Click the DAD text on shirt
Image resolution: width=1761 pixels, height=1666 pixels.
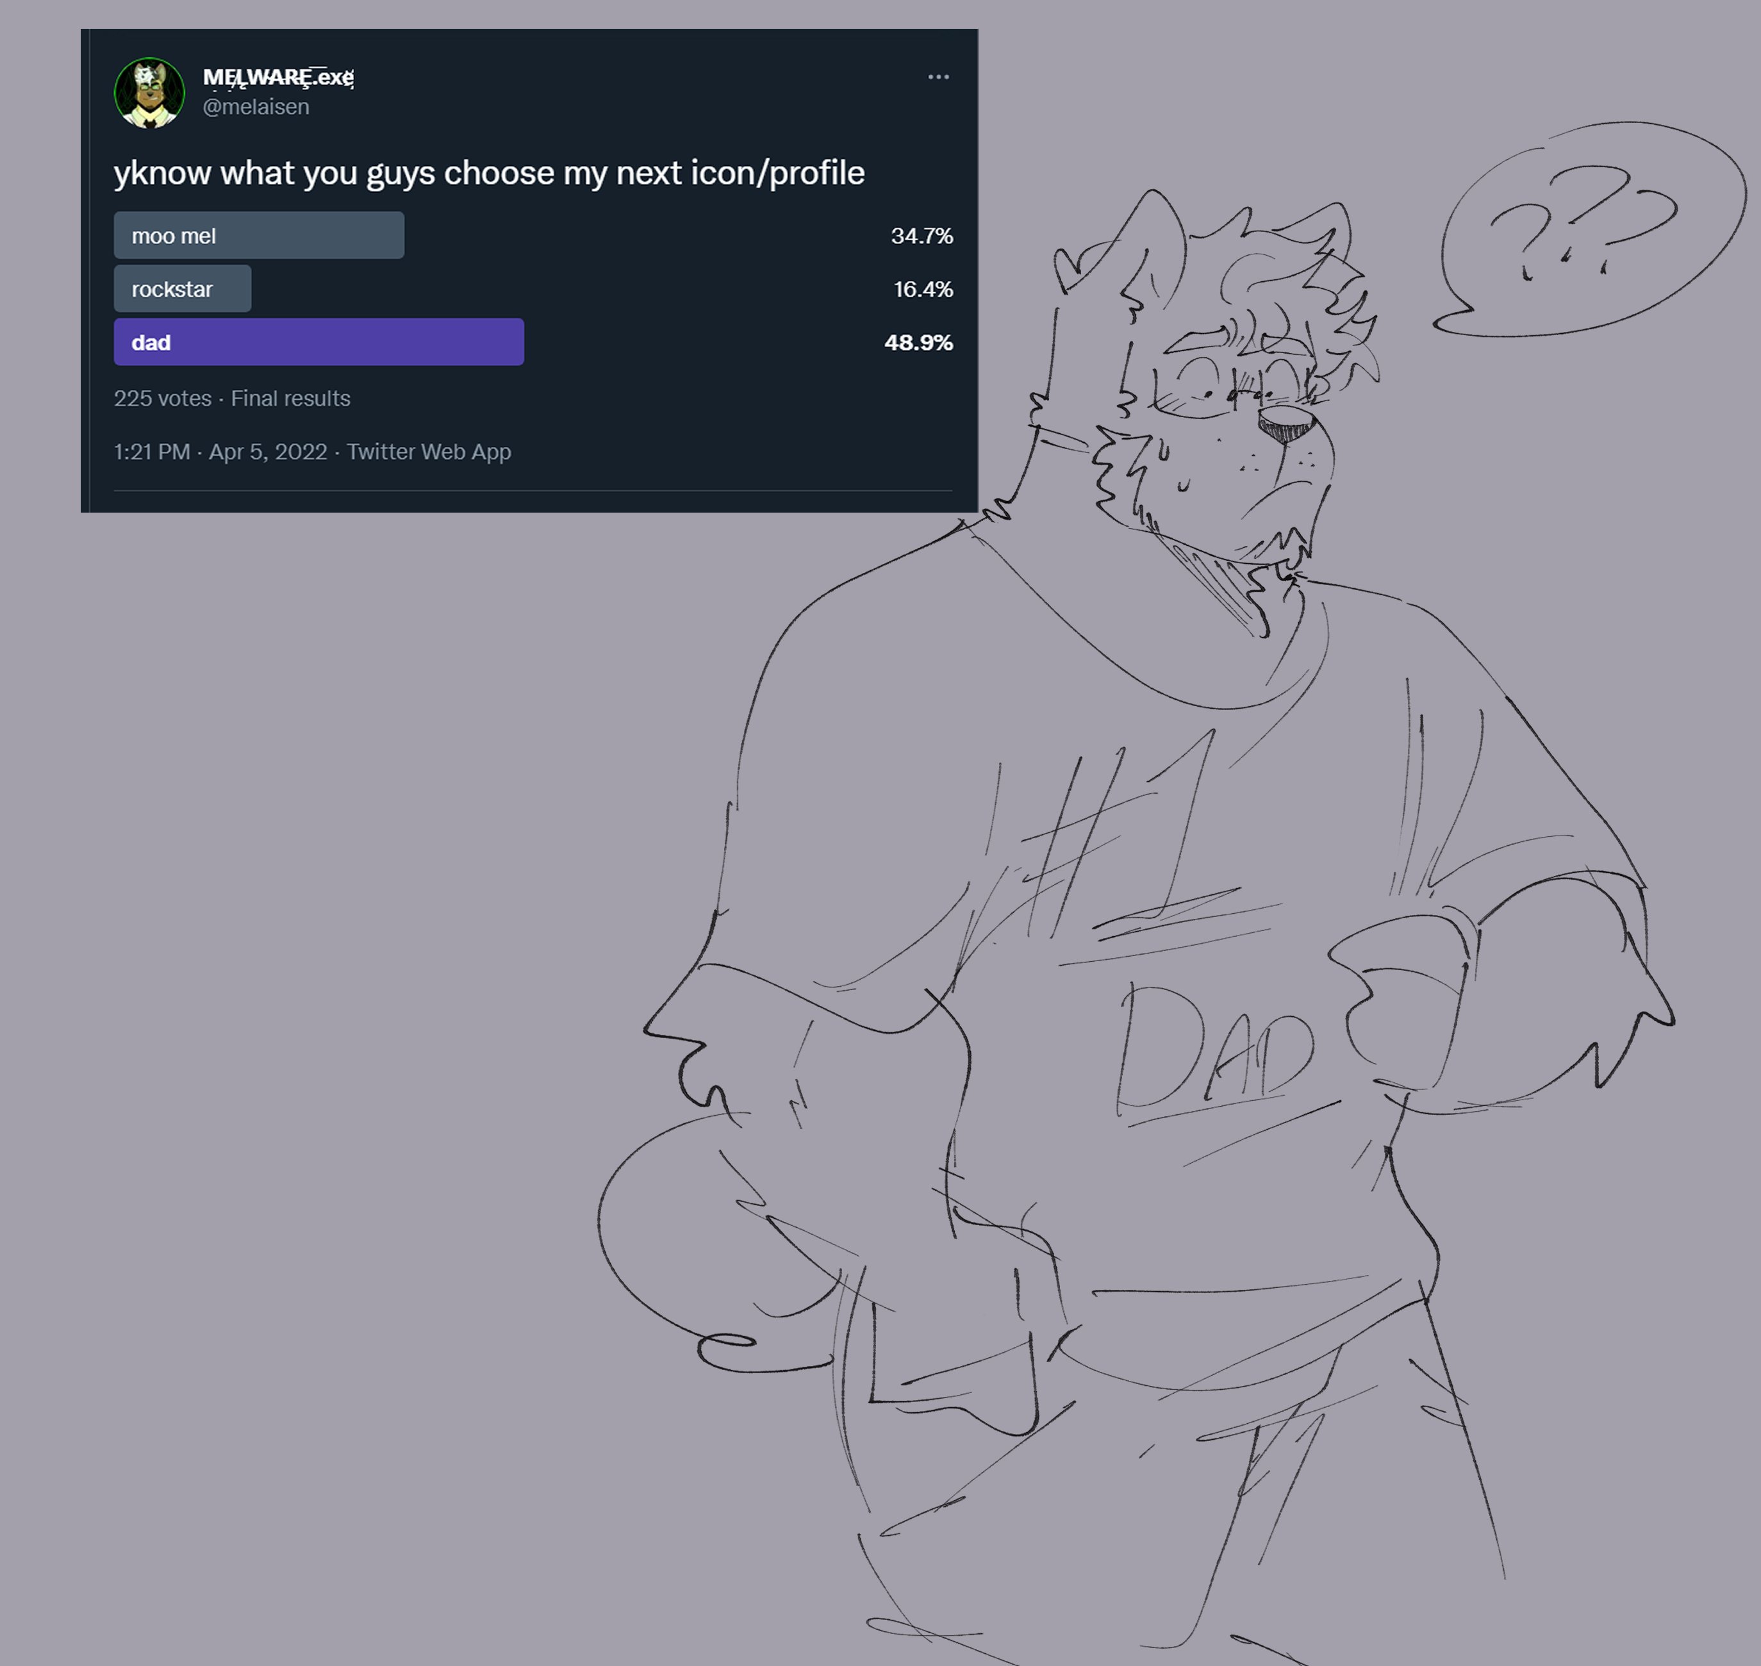1215,1048
